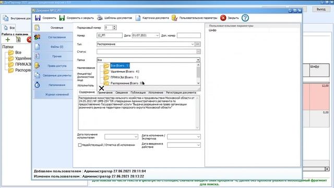Open Шаблоны документов printer icon

click(x=100, y=18)
